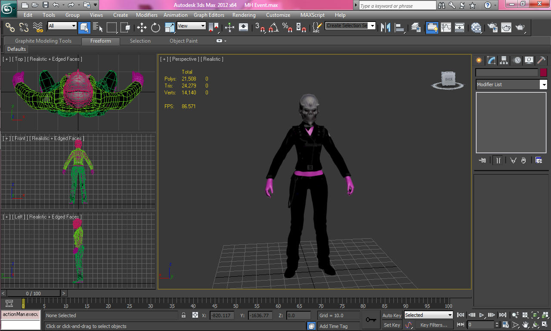This screenshot has height=331, width=551.
Task: Select the Select and Move tool
Action: [x=142, y=28]
